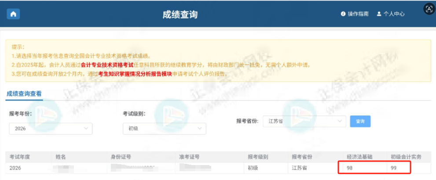The width and height of the screenshot is (436, 180).
Task: Click the translate icon at the top corner
Action: click(x=429, y=9)
